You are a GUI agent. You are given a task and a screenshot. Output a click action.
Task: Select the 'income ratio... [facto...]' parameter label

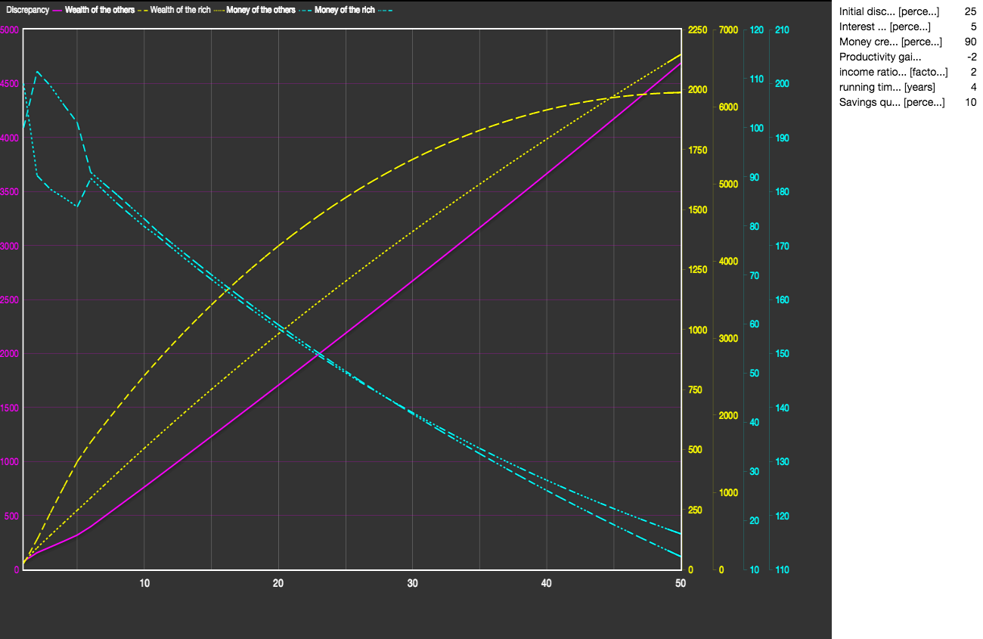894,72
